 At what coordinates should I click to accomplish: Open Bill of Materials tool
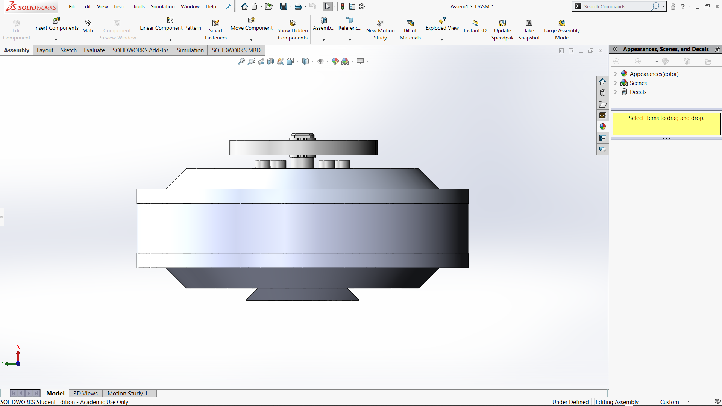point(410,23)
